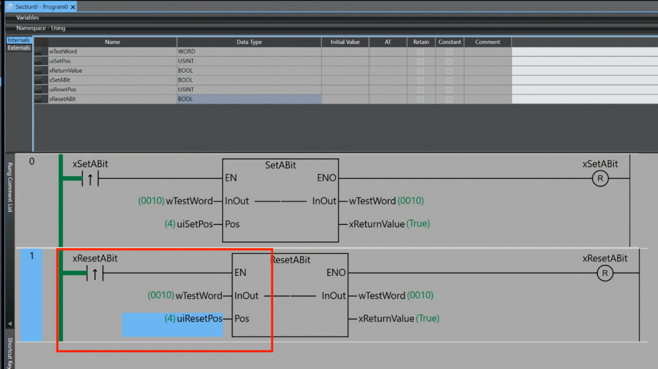This screenshot has height=369, width=658.
Task: Select the SetABit function block
Action: [x=280, y=201]
